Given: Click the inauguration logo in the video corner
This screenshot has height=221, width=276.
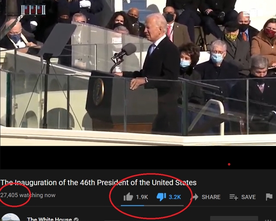Looking at the screenshot, I should (x=33, y=10).
